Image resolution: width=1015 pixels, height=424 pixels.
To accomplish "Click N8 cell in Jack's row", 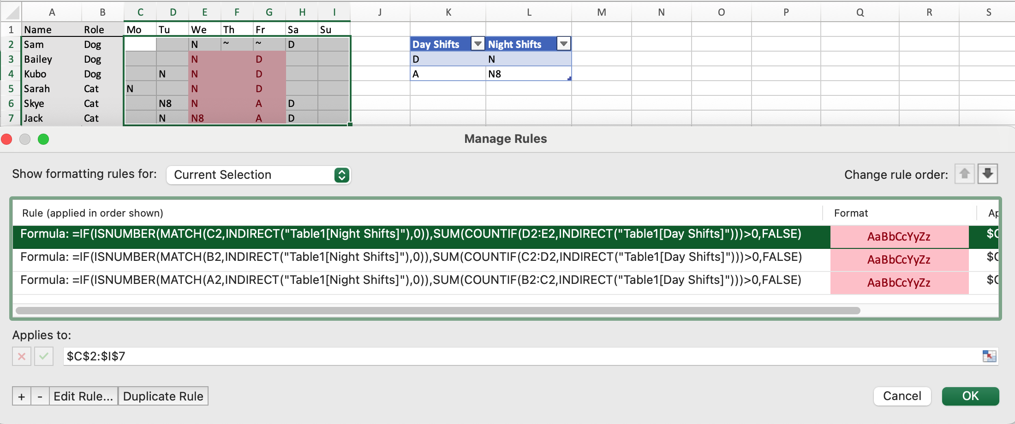I will [x=205, y=118].
